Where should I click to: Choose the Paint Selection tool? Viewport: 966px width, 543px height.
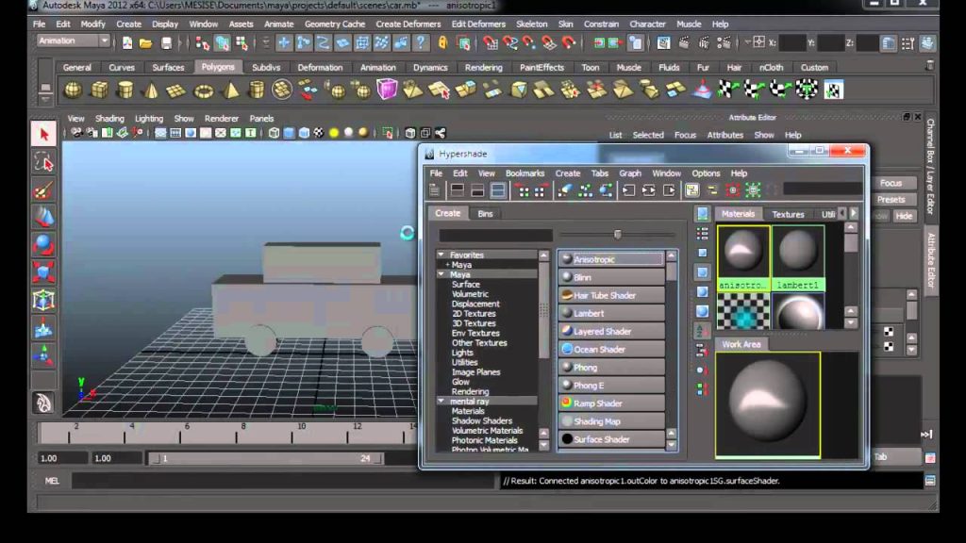tap(43, 189)
